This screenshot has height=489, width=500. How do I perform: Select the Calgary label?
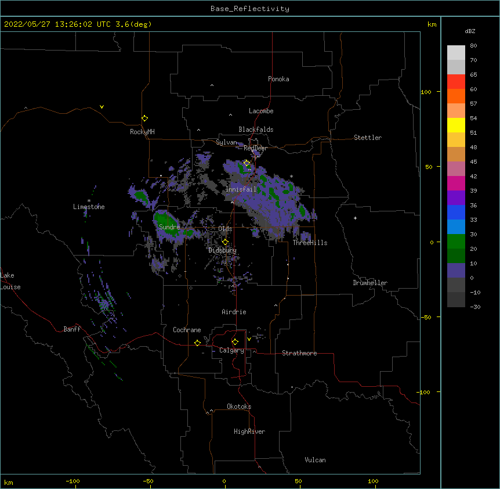(x=231, y=350)
